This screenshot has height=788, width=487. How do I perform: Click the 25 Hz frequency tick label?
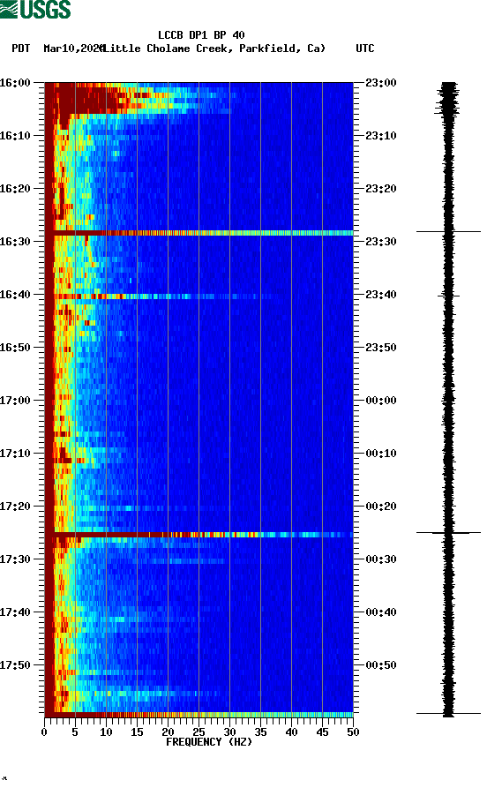199,732
